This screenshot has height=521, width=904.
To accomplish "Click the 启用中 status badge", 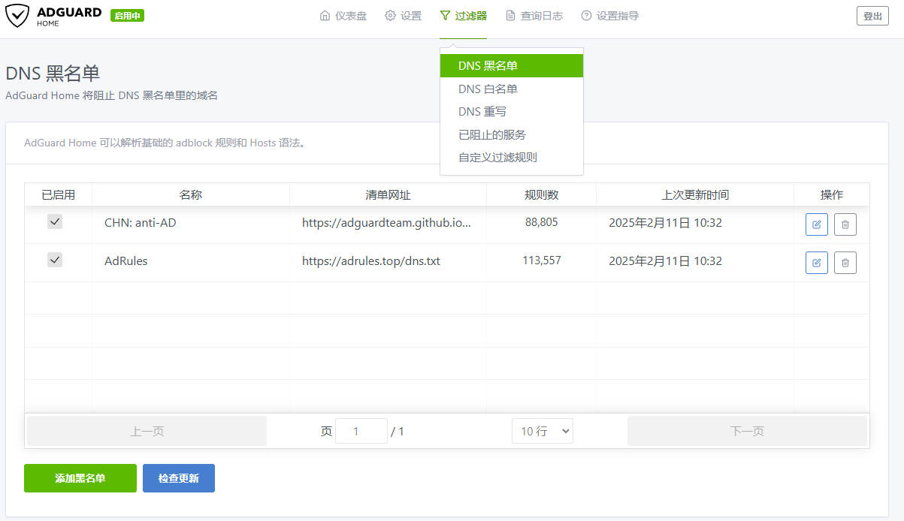I will (127, 16).
